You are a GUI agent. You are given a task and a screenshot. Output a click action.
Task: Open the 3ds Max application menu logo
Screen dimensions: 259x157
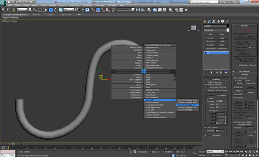pyautogui.click(x=3, y=3)
